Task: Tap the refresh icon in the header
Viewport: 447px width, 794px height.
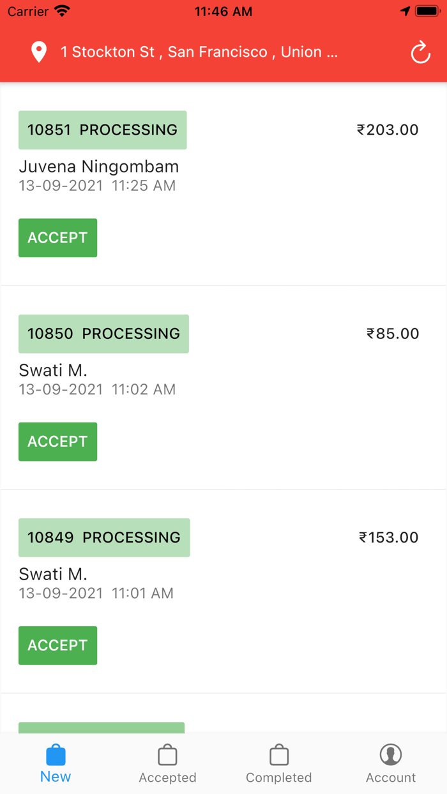Action: tap(420, 52)
